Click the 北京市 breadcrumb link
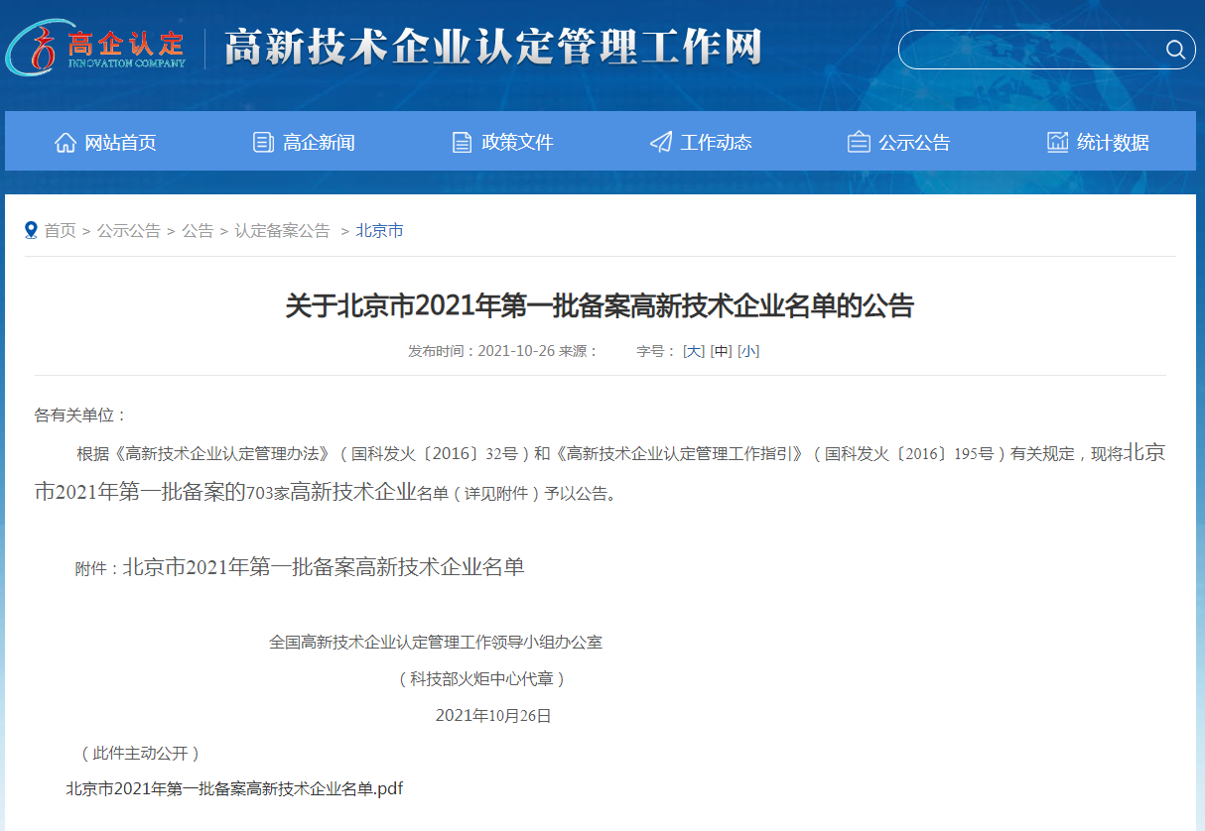Screen dimensions: 1205x831 tap(379, 231)
